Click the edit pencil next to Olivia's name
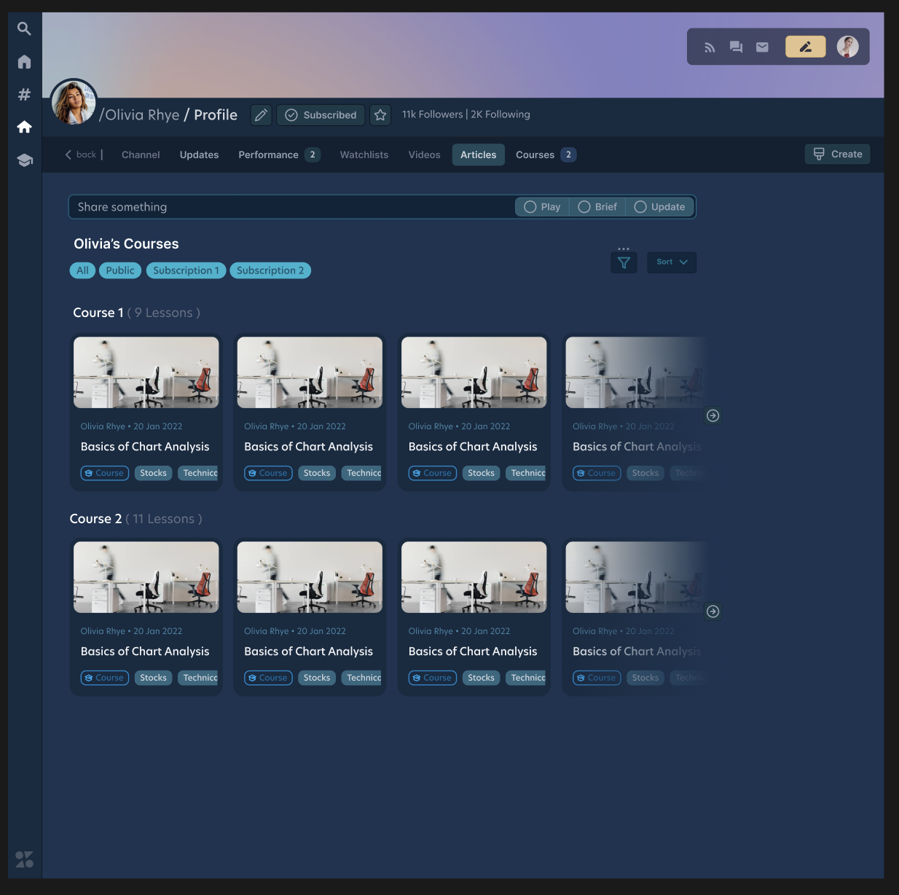This screenshot has height=895, width=899. (x=261, y=114)
